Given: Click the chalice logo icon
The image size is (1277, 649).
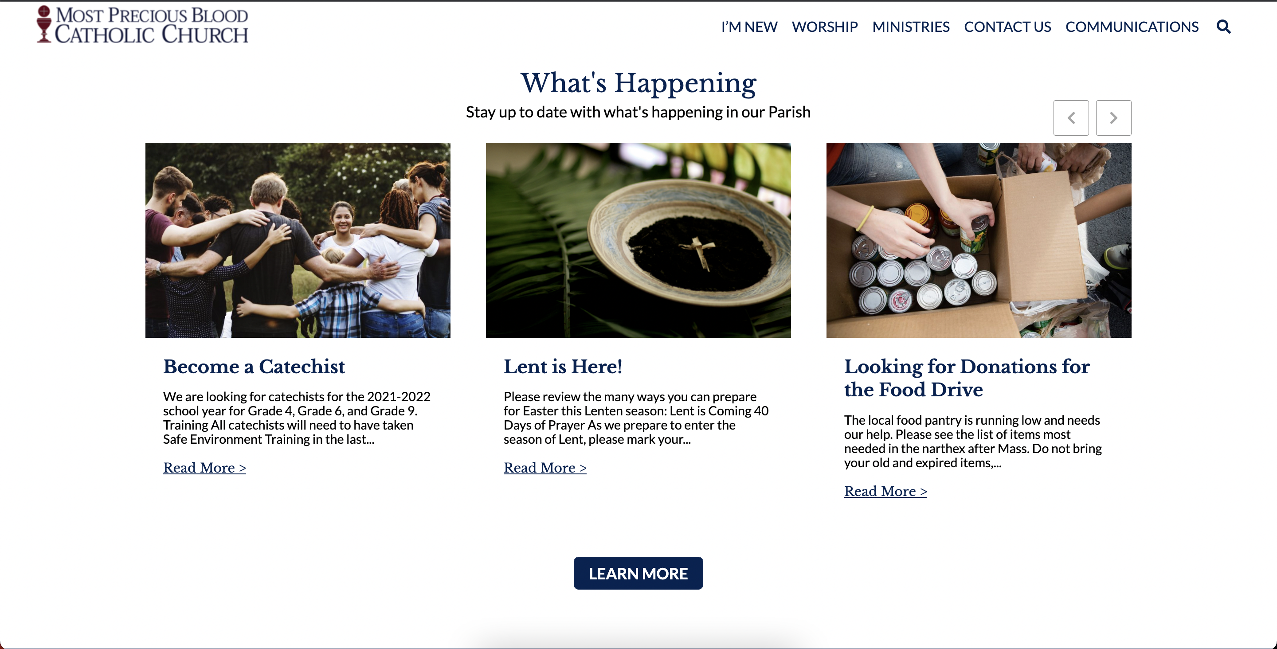Looking at the screenshot, I should pos(44,24).
